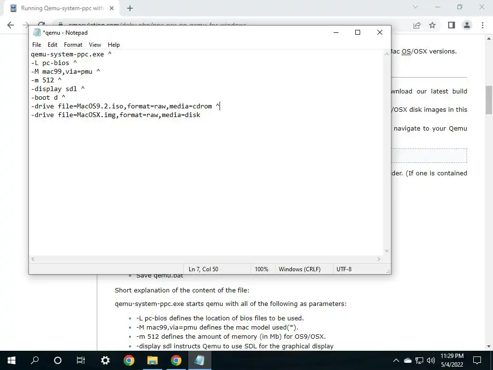
Task: Click Notepad vertical scrollbar down arrow
Action: [387, 251]
